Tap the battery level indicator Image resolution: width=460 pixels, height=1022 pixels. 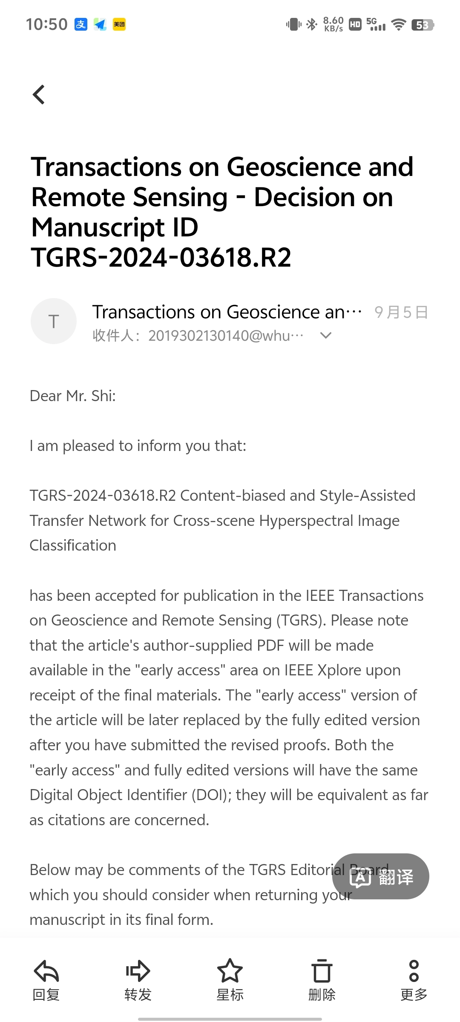tap(423, 25)
